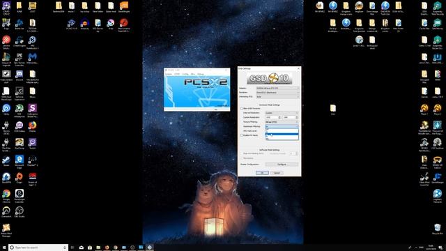The width and height of the screenshot is (446, 251).
Task: Open the Google Chrome desktop shortcut
Action: (6, 197)
